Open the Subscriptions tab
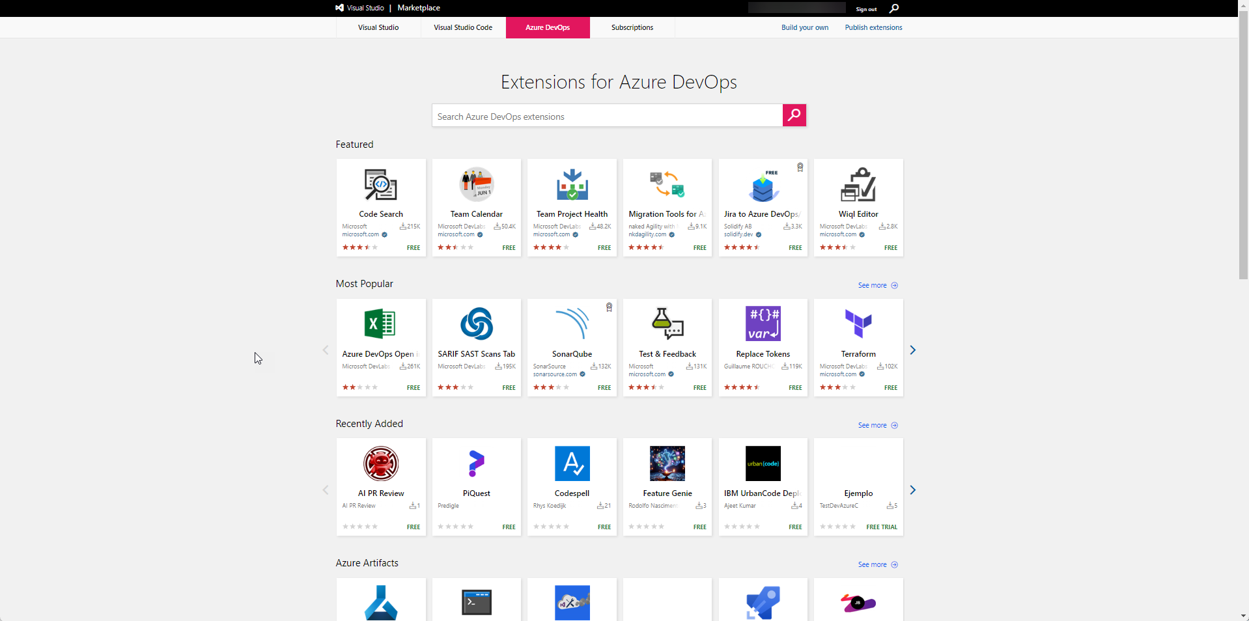This screenshot has height=621, width=1249. [632, 27]
